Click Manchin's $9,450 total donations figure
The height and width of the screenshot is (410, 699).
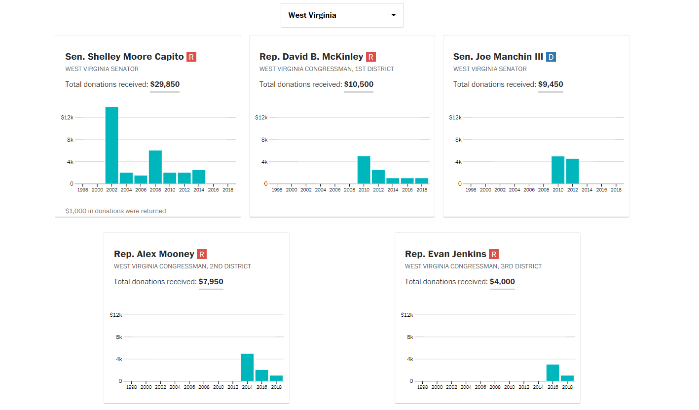point(551,84)
